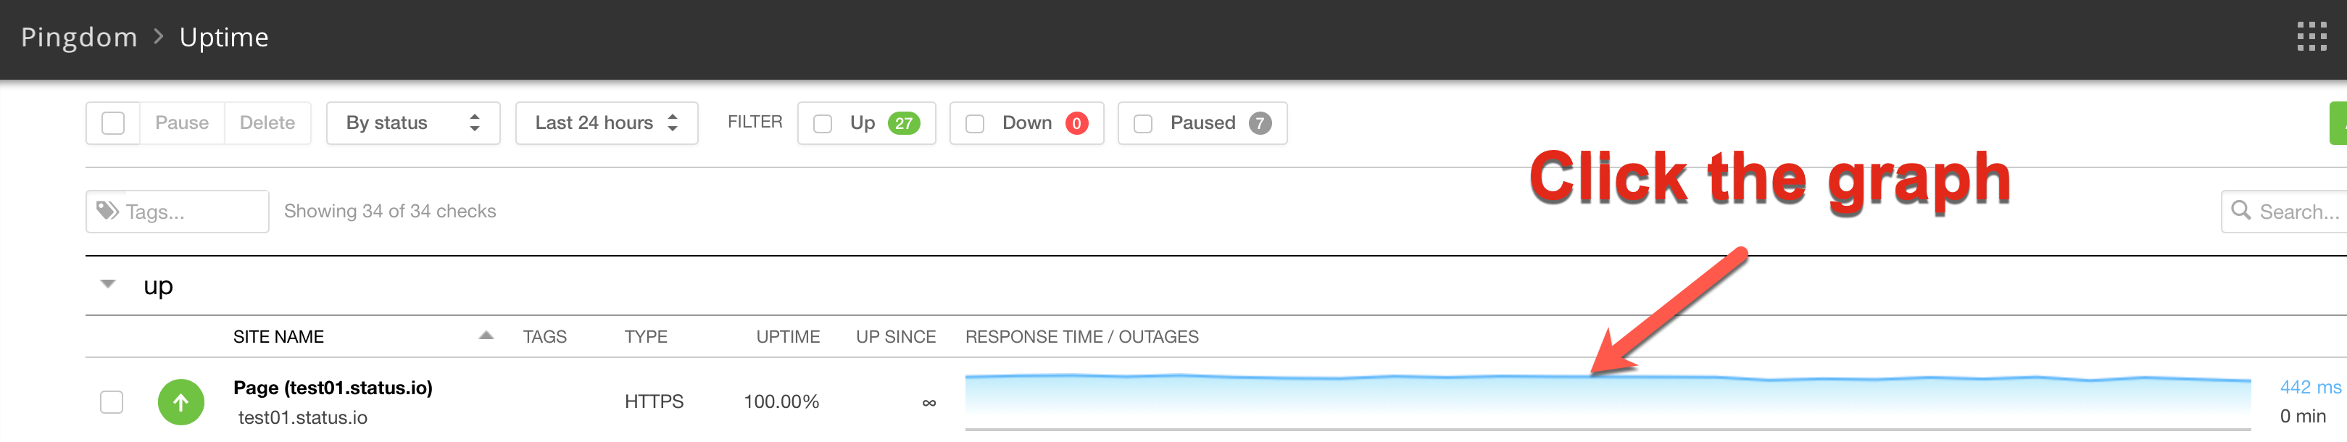Click the green up-arrow status icon

[x=181, y=402]
